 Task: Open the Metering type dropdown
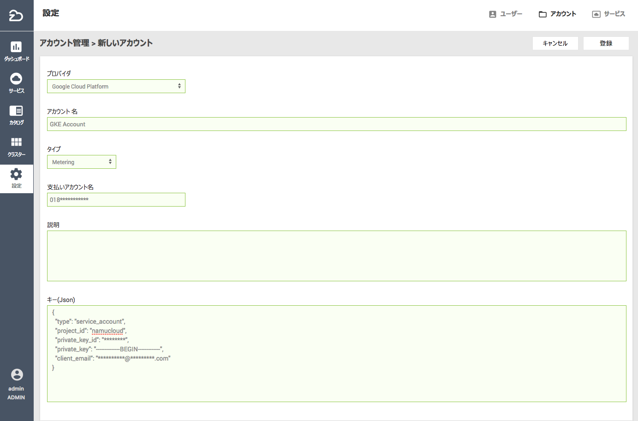(x=82, y=162)
